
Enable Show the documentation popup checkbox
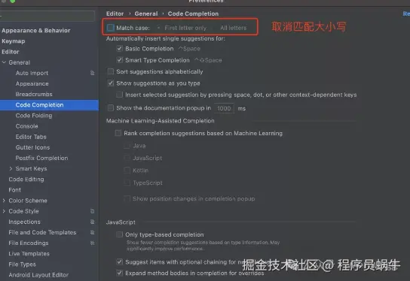coord(111,108)
